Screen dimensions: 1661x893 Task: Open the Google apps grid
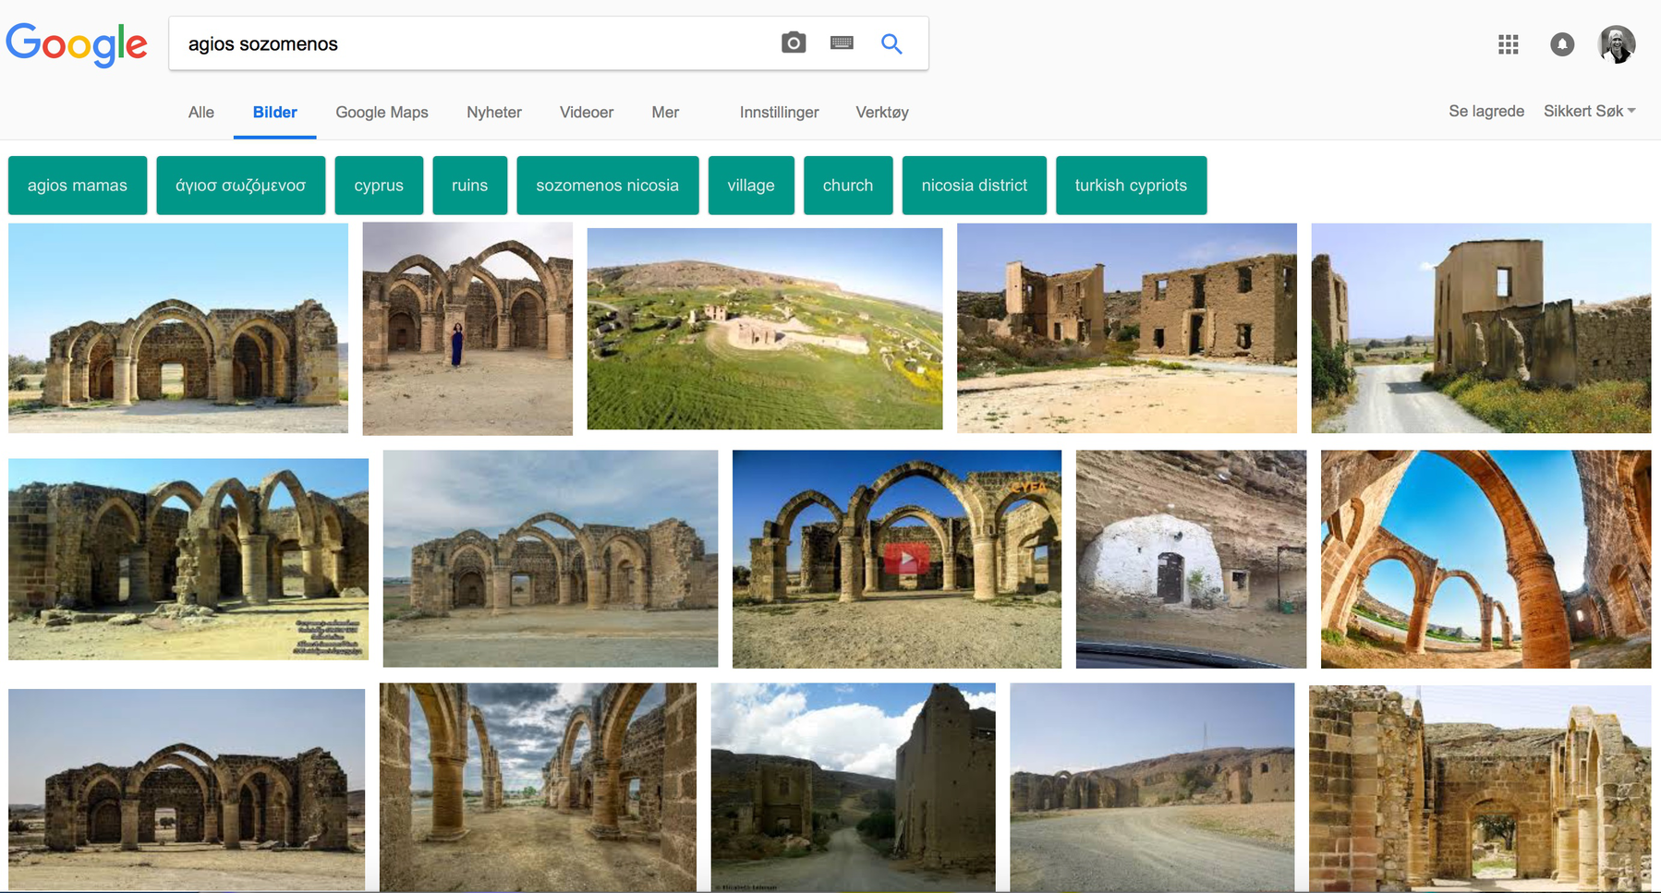[x=1508, y=44]
